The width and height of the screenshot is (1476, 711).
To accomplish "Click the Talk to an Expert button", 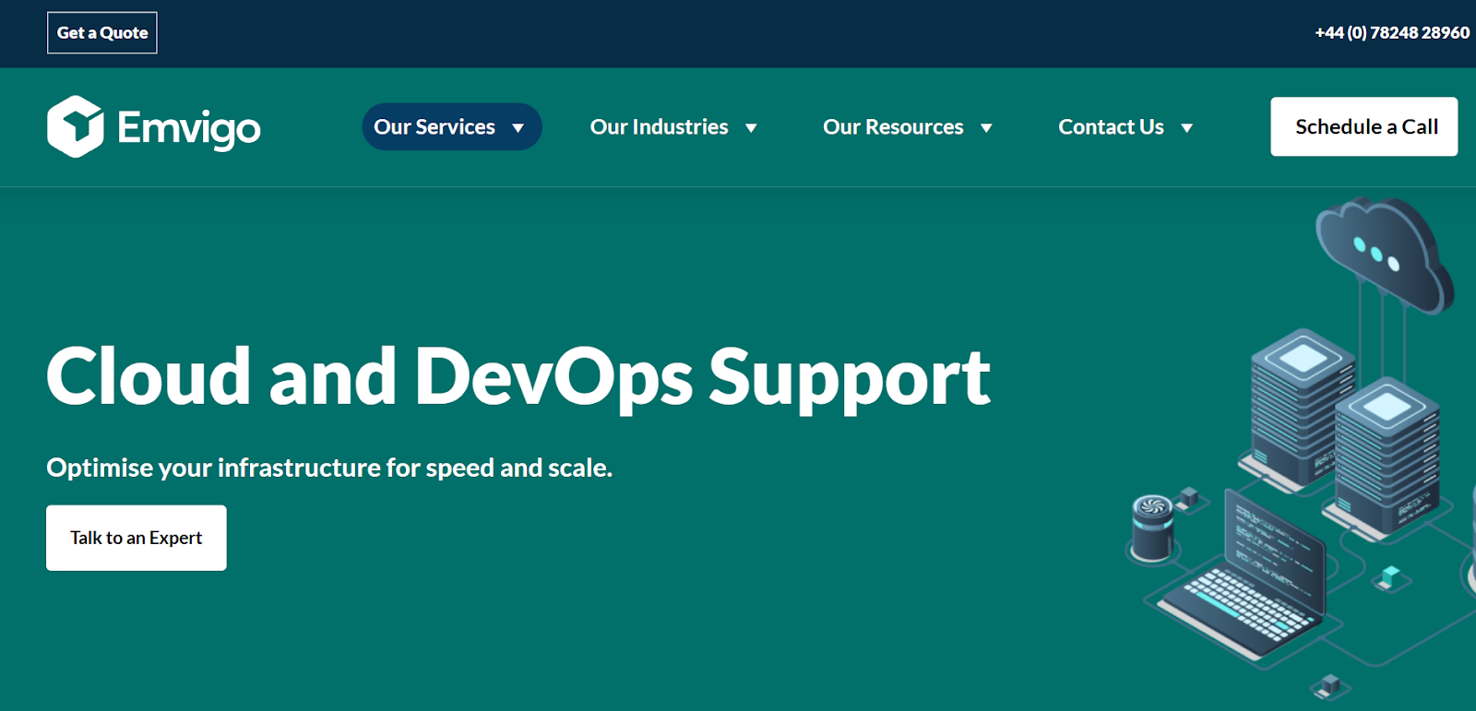I will point(137,538).
